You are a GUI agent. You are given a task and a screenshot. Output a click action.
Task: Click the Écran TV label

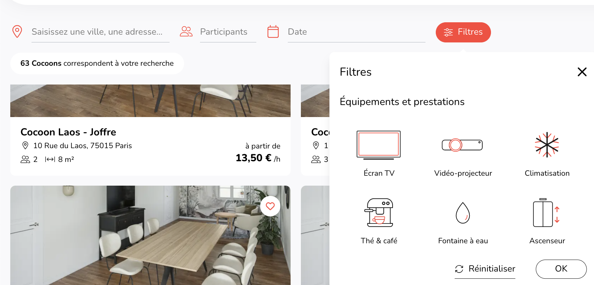coord(379,173)
